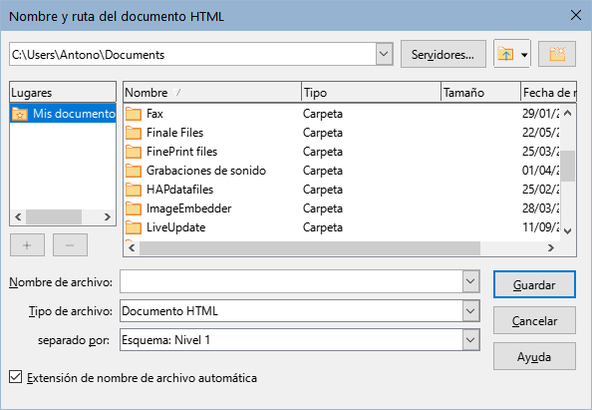Expand the path combo box dropdown
This screenshot has height=410, width=592.
point(384,54)
